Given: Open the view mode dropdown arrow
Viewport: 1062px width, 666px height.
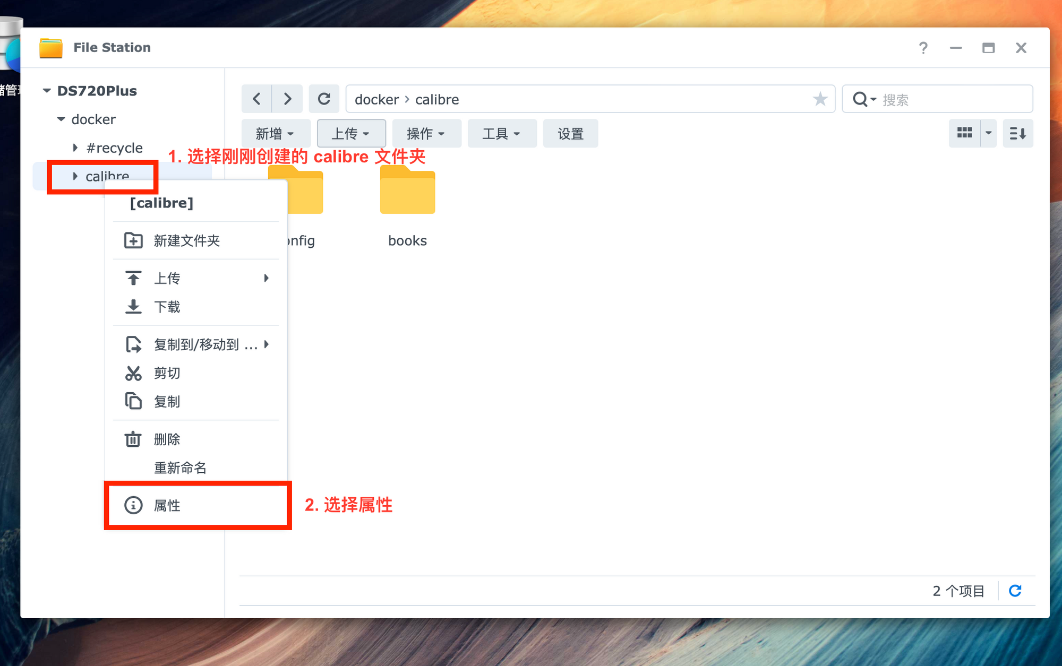Looking at the screenshot, I should [x=988, y=133].
